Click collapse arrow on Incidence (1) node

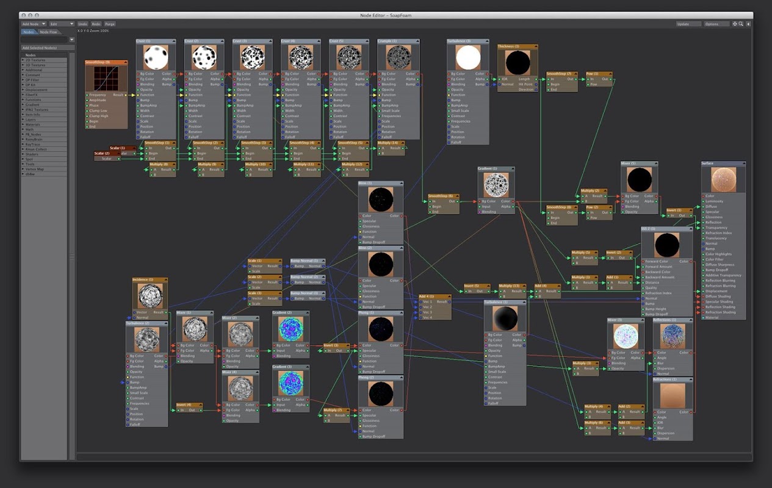[x=167, y=280]
